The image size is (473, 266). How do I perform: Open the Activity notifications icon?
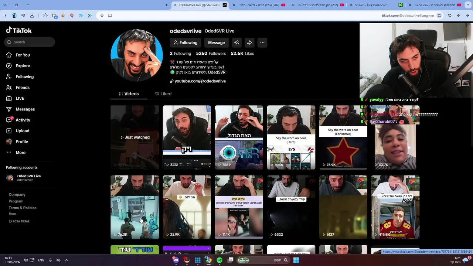coord(9,120)
